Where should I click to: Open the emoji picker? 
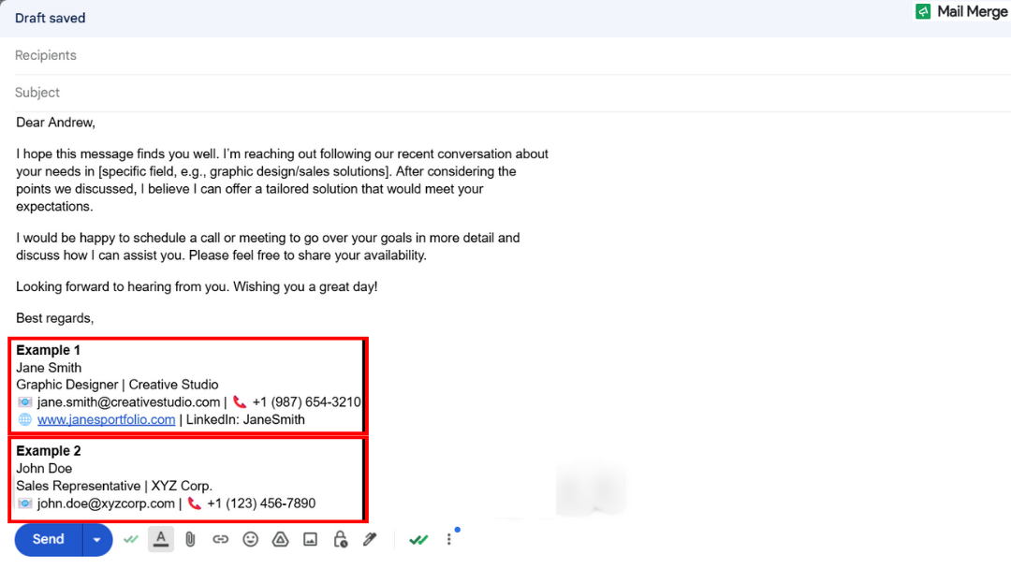250,539
